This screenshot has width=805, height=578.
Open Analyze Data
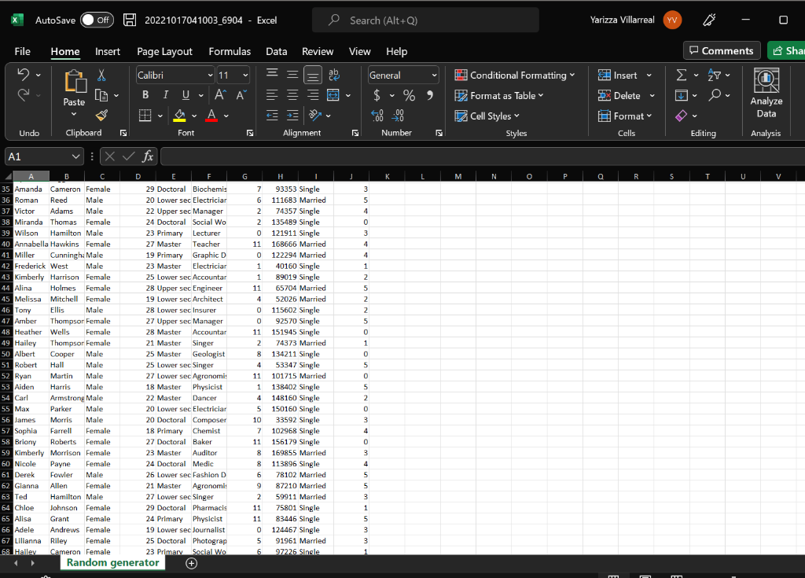766,94
